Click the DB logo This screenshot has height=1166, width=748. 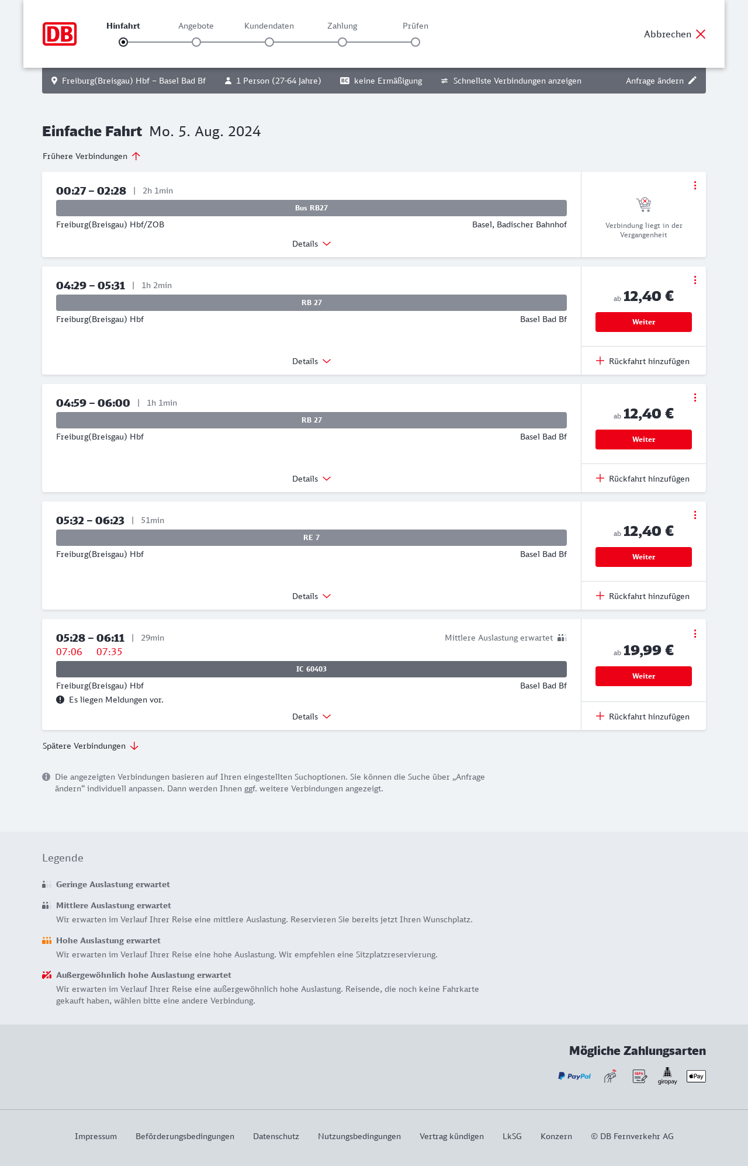(x=60, y=34)
